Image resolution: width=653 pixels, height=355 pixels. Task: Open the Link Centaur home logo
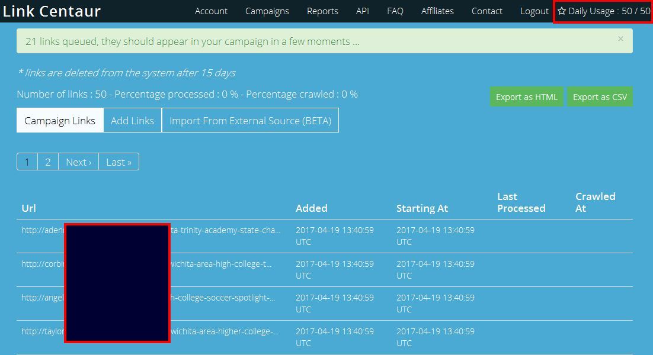52,11
